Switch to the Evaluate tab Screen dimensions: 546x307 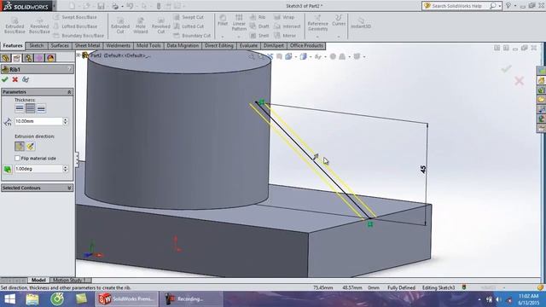[248, 46]
